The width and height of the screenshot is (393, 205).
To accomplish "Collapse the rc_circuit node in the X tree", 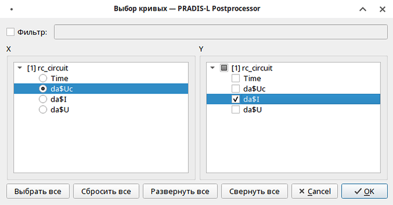I will pos(20,68).
